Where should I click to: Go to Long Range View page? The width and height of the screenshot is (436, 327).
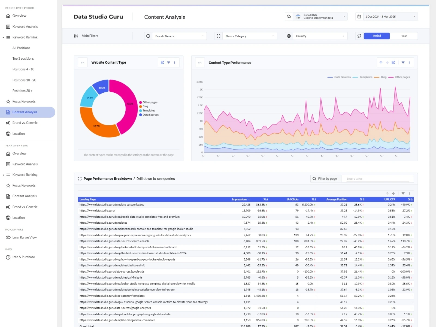tap(25, 237)
